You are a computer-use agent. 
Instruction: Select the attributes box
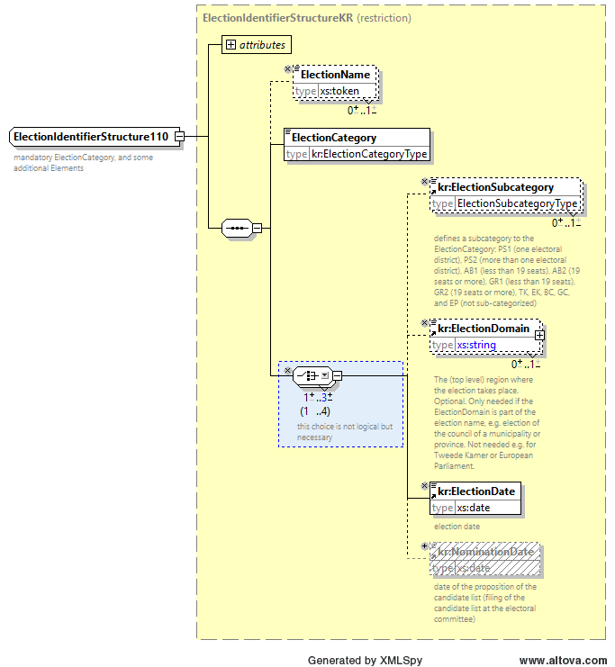257,45
